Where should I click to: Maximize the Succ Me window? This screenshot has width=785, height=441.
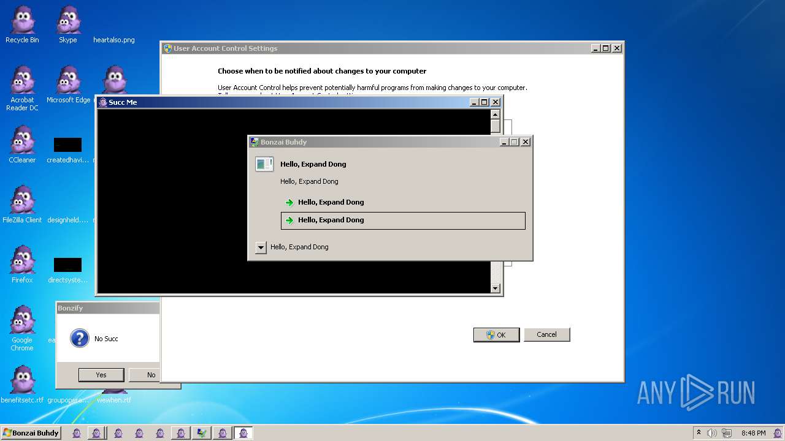tap(484, 102)
